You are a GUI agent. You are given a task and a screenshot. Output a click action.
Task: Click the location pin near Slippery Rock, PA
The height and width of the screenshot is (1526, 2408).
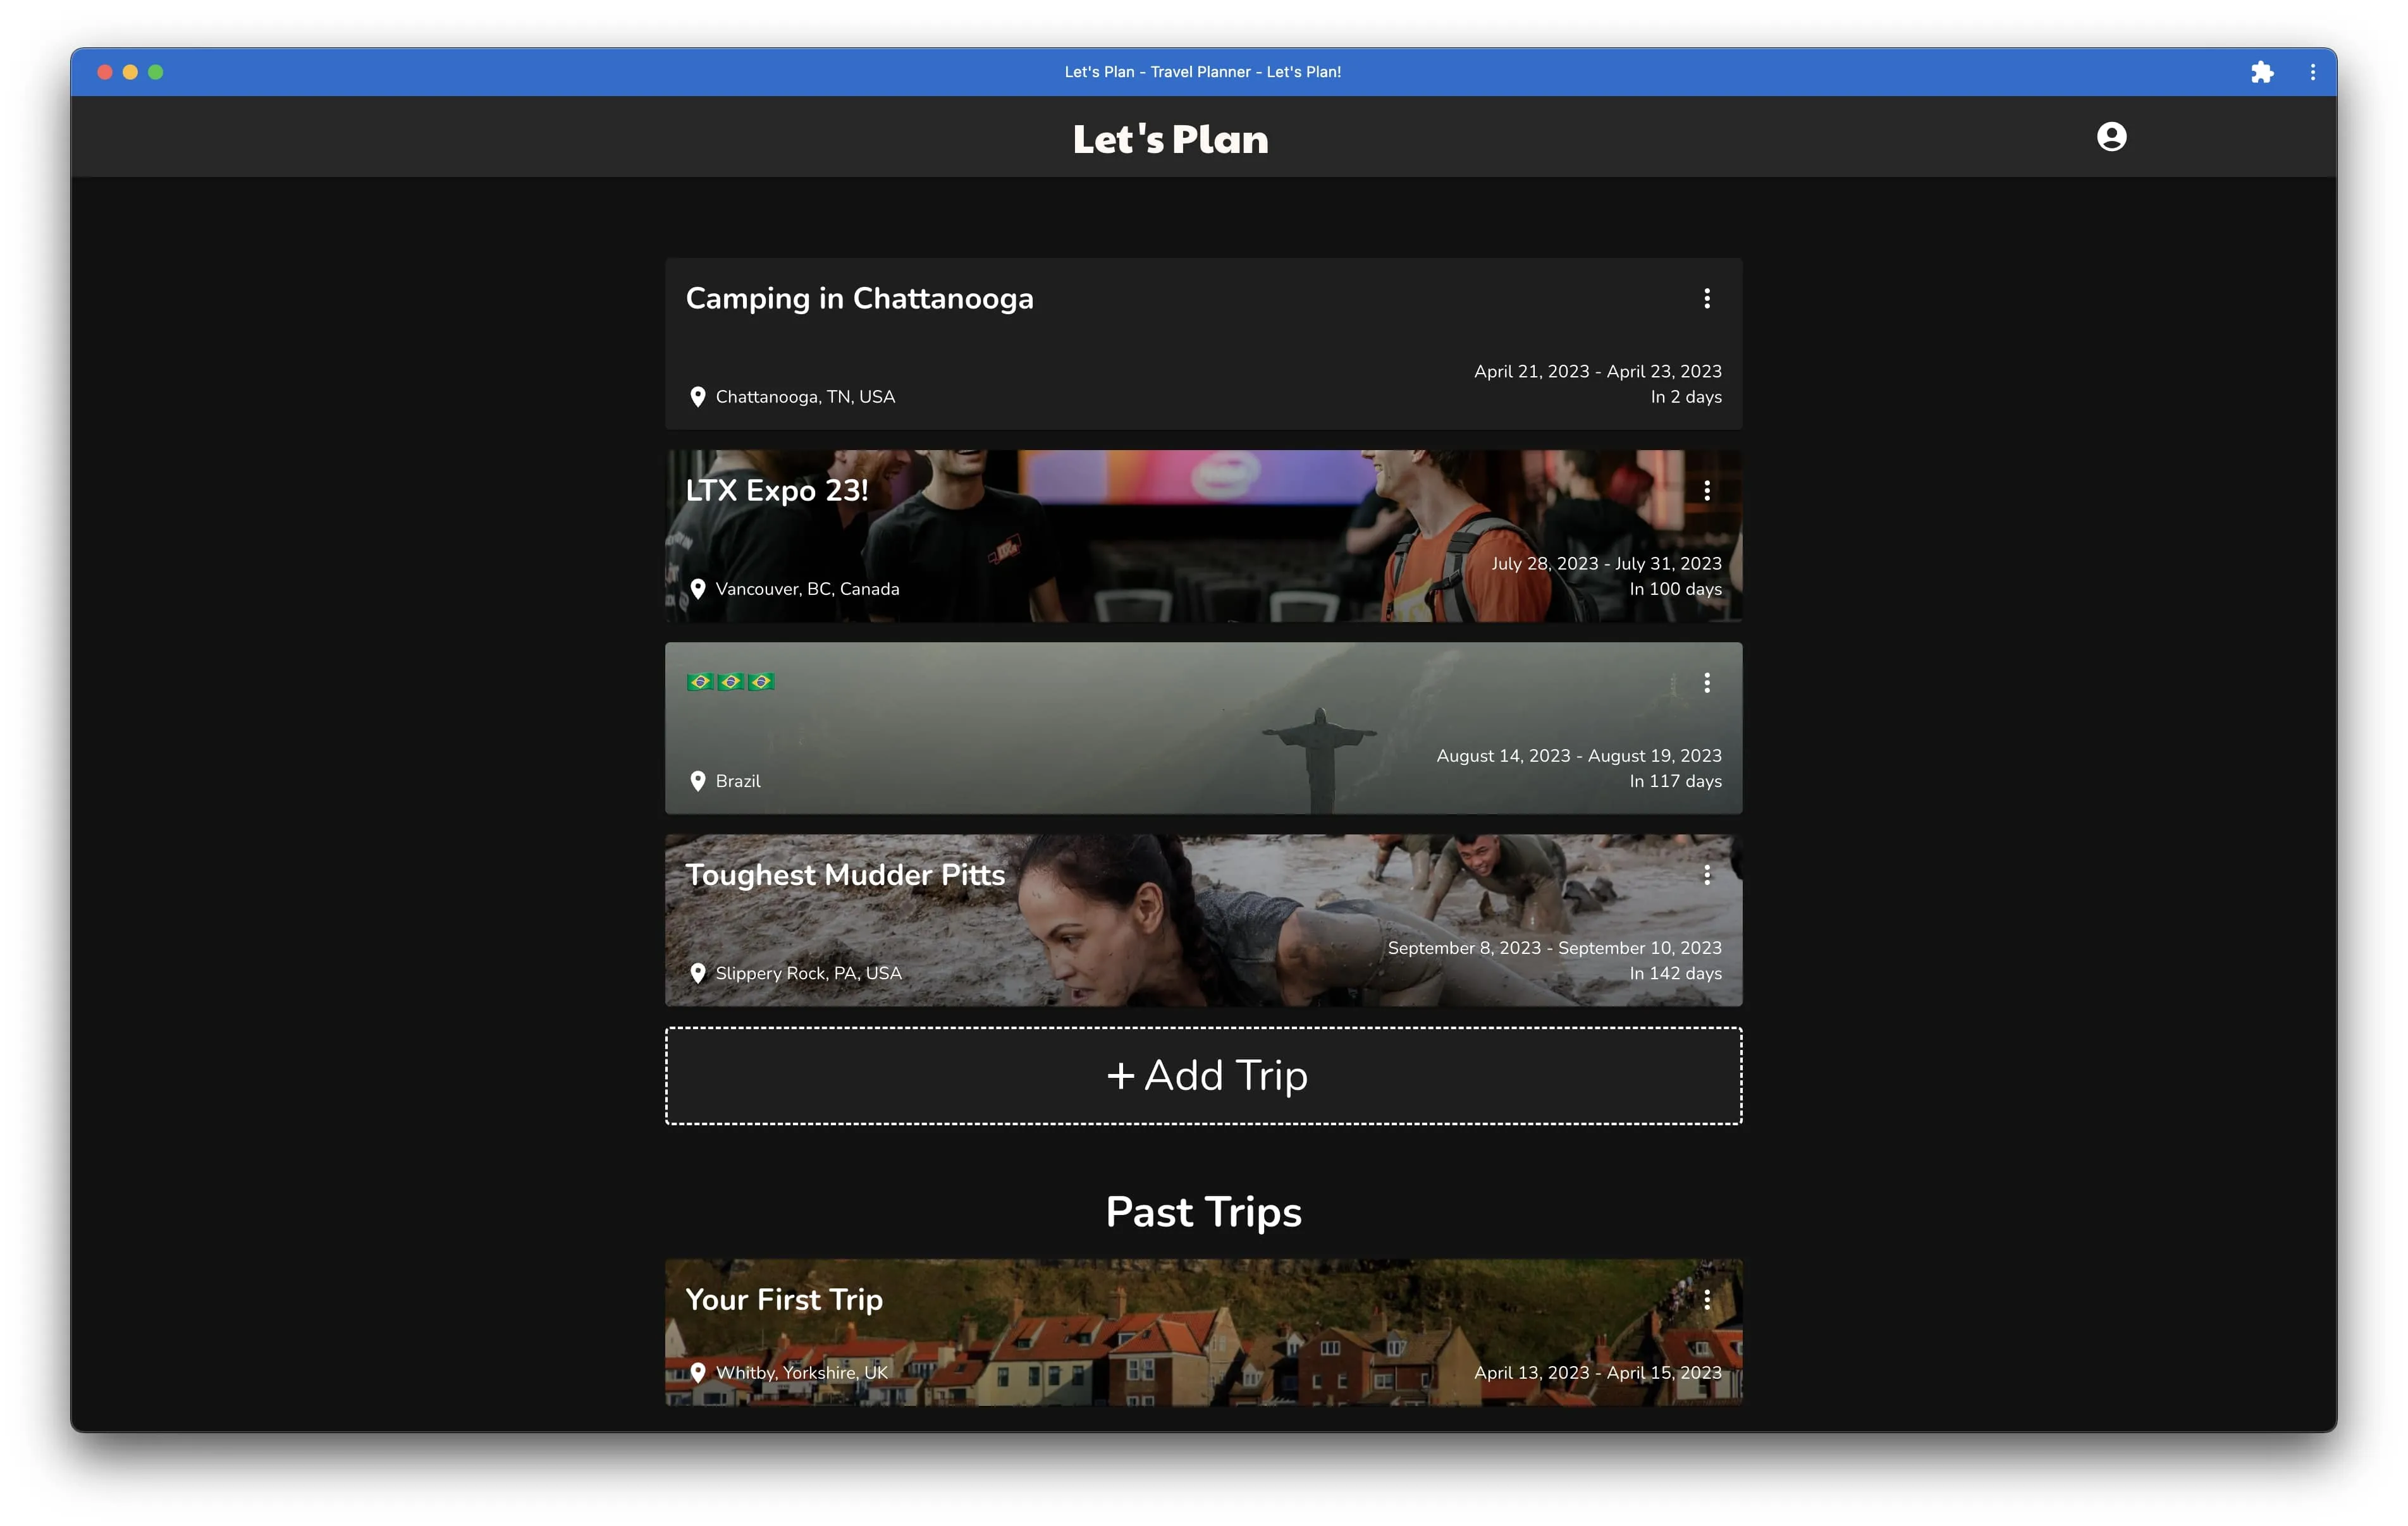coord(698,973)
